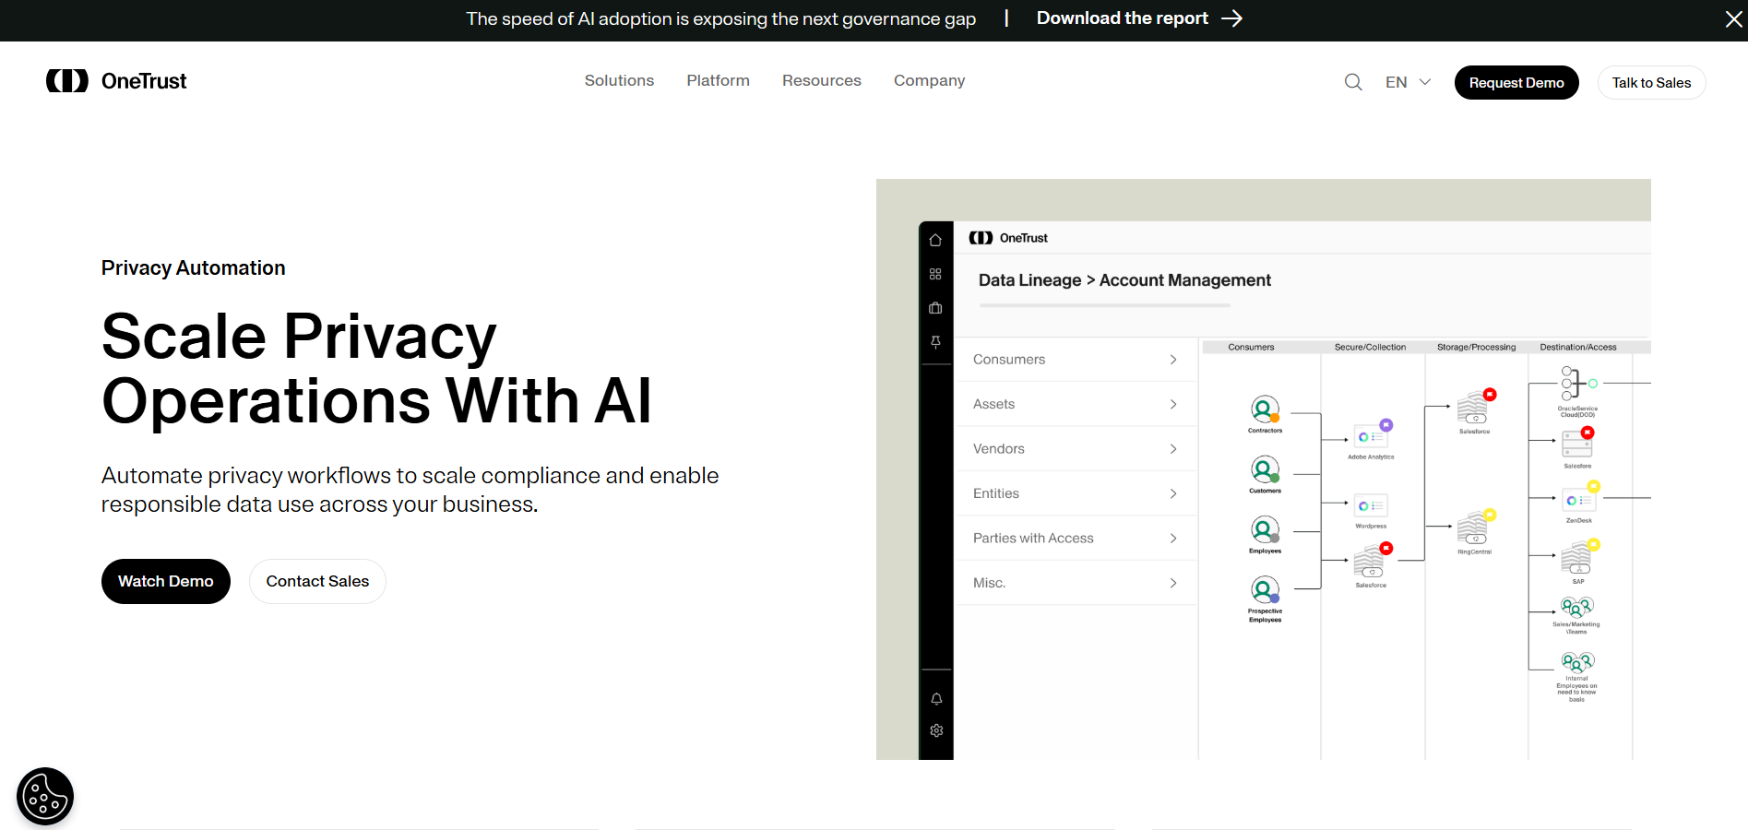Open the site search magnifier icon

pos(1353,82)
